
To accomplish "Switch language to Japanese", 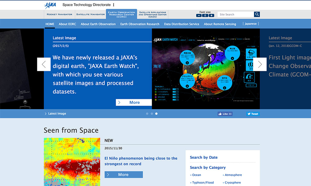I will click(x=251, y=24).
